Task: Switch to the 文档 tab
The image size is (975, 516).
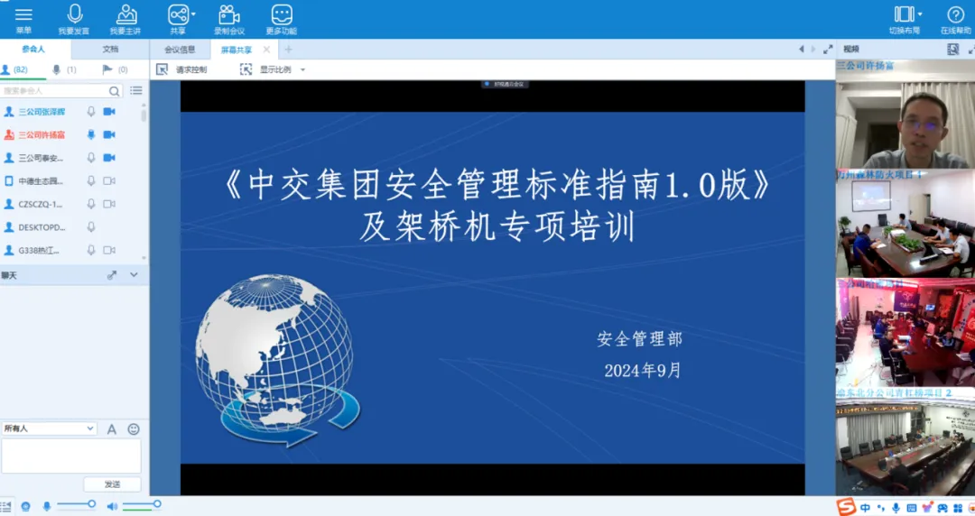Action: 110,49
